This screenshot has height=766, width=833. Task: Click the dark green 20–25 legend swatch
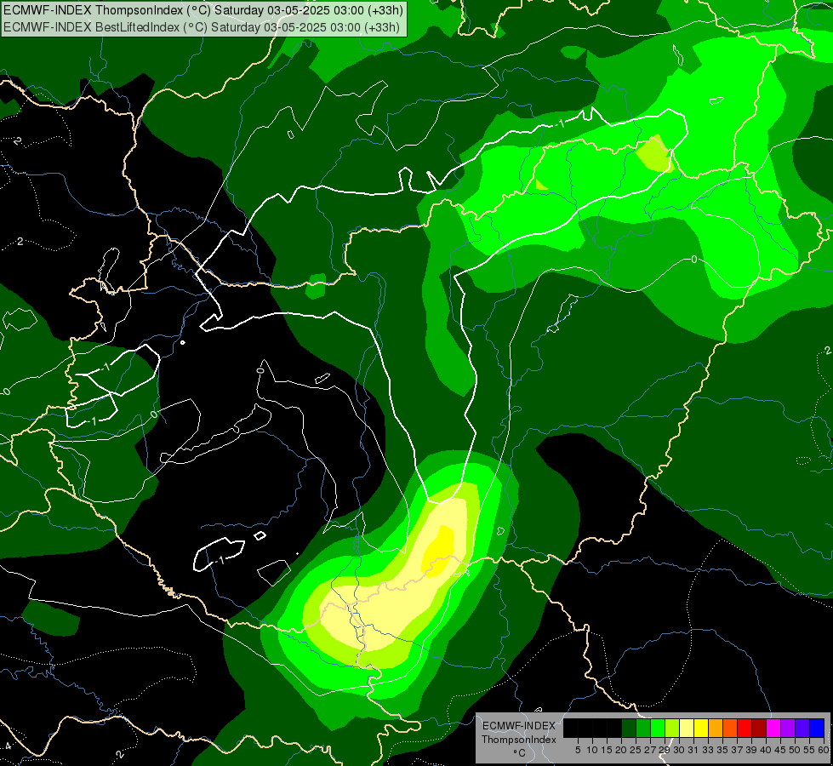click(x=629, y=728)
